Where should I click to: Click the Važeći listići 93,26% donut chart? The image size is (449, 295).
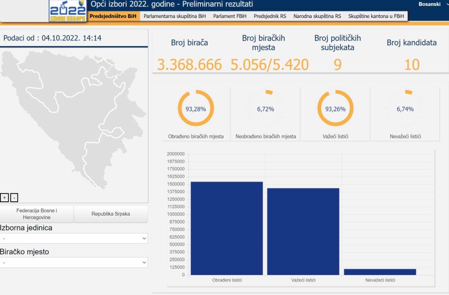335,109
